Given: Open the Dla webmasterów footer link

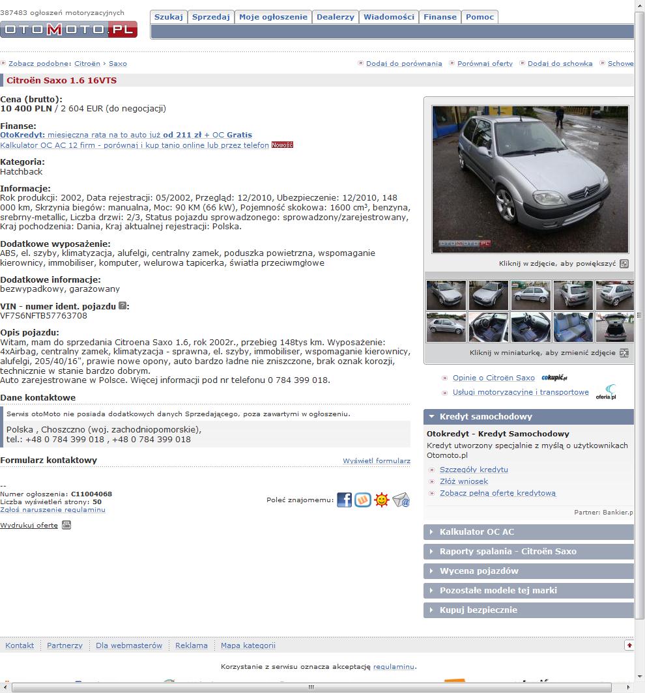Looking at the screenshot, I should [x=129, y=645].
